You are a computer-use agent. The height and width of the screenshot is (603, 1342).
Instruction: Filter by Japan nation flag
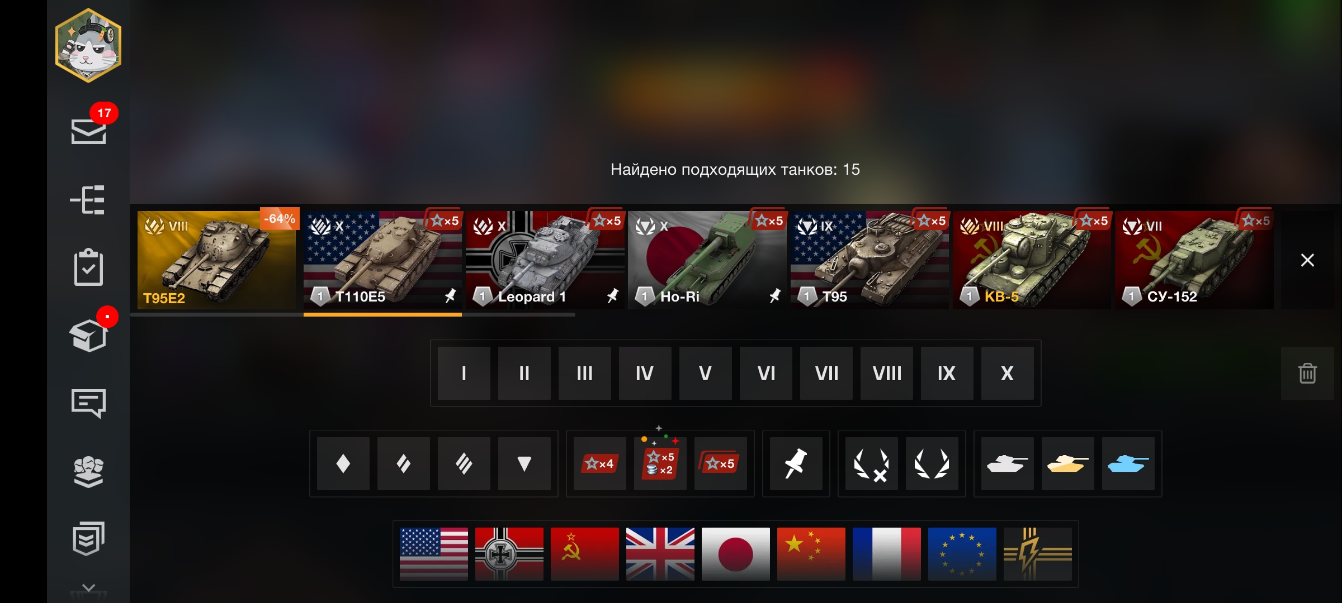[736, 554]
